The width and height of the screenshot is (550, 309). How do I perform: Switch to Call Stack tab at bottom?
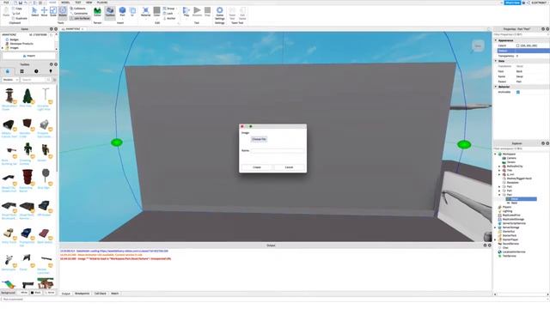point(101,294)
